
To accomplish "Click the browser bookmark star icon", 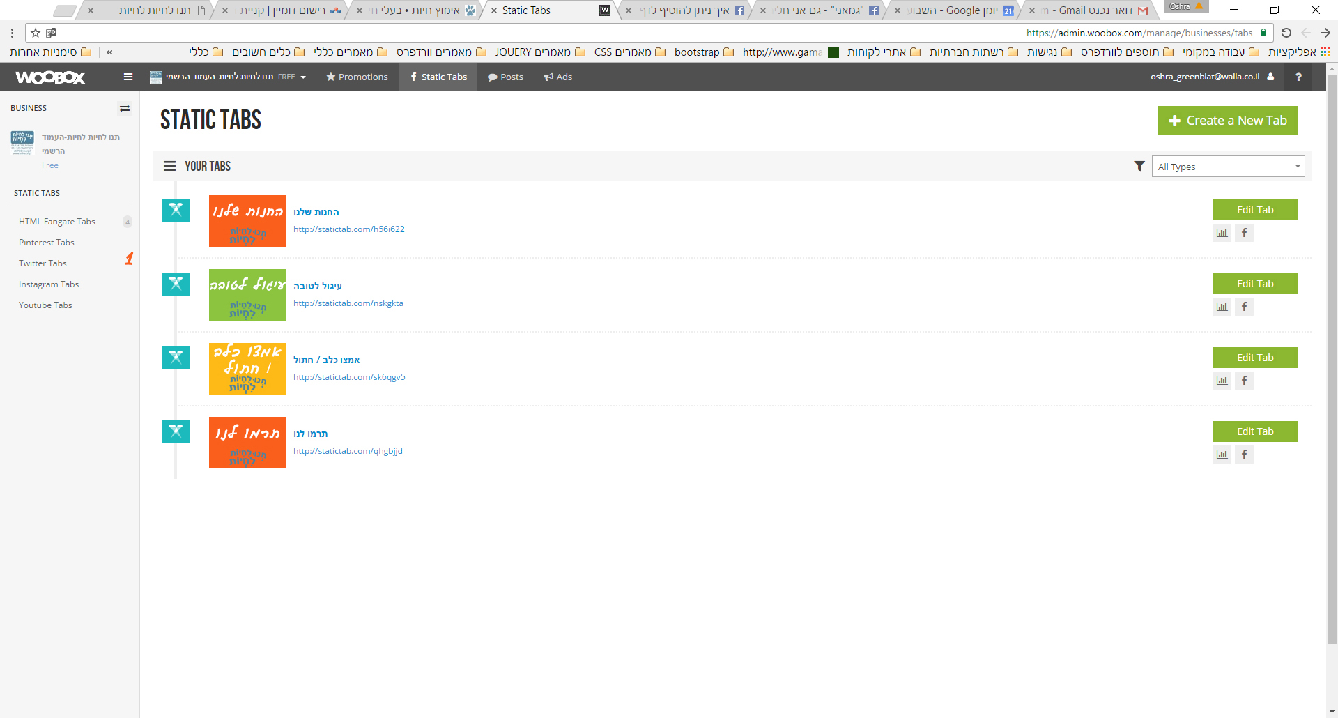I will 36,33.
